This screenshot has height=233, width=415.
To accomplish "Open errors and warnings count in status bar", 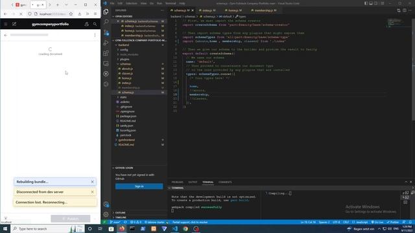I will pos(136,222).
